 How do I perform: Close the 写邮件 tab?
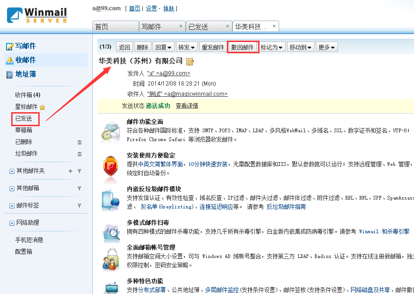click(x=181, y=26)
